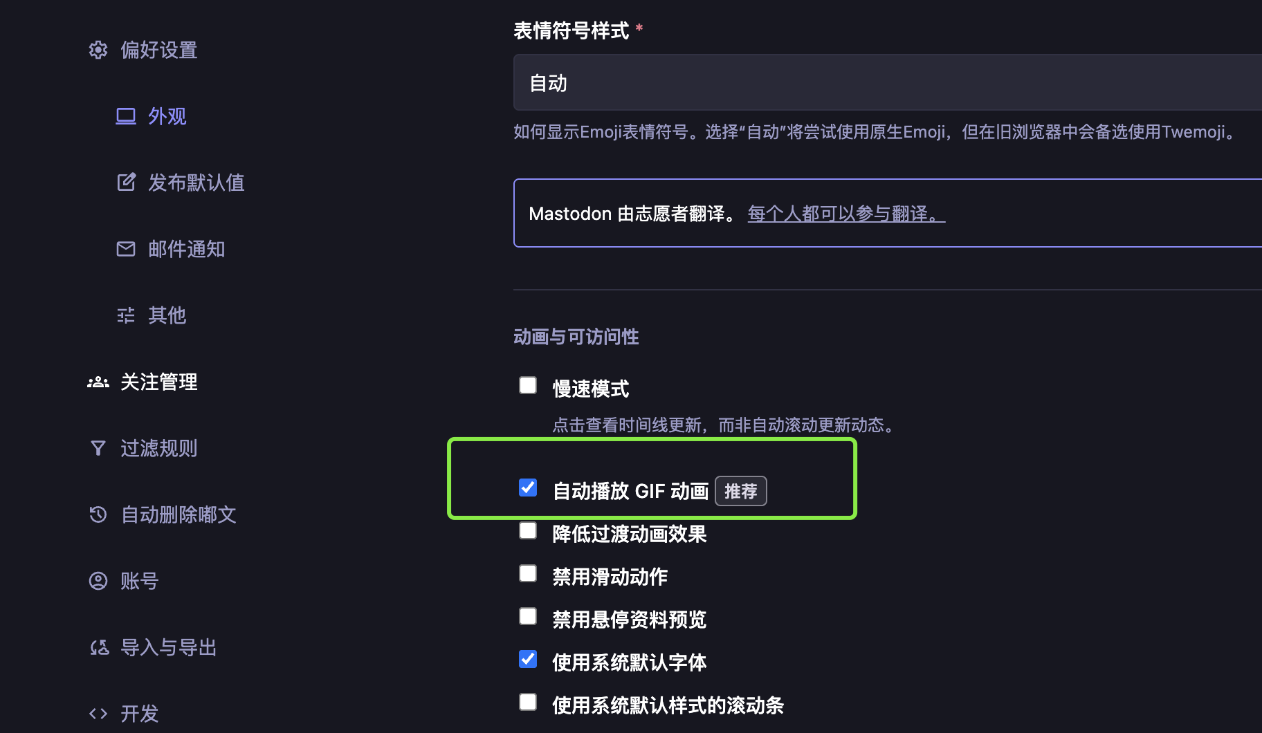The width and height of the screenshot is (1262, 733).
Task: Open the 表情符号样式 dropdown showing 自动
Action: click(x=887, y=83)
